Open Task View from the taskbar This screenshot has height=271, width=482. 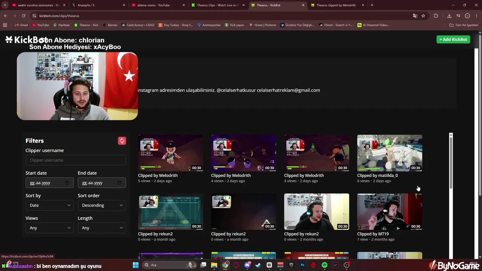(203, 265)
